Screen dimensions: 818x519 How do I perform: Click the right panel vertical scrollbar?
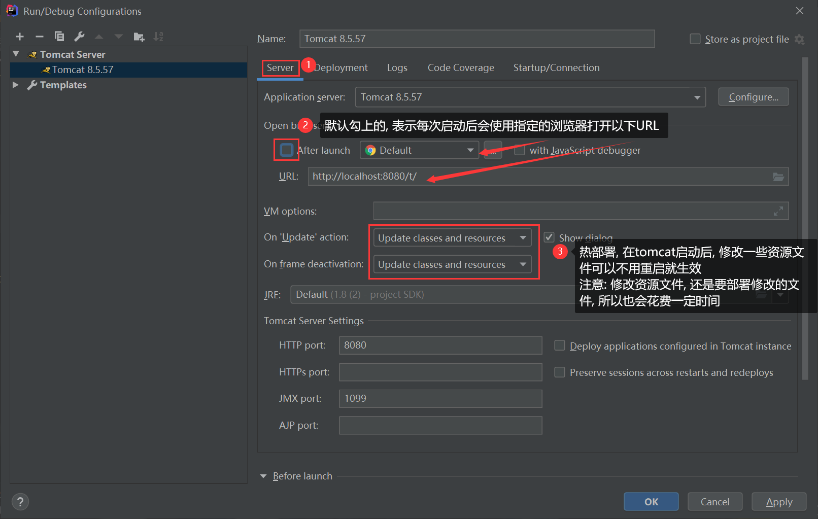[x=805, y=218]
